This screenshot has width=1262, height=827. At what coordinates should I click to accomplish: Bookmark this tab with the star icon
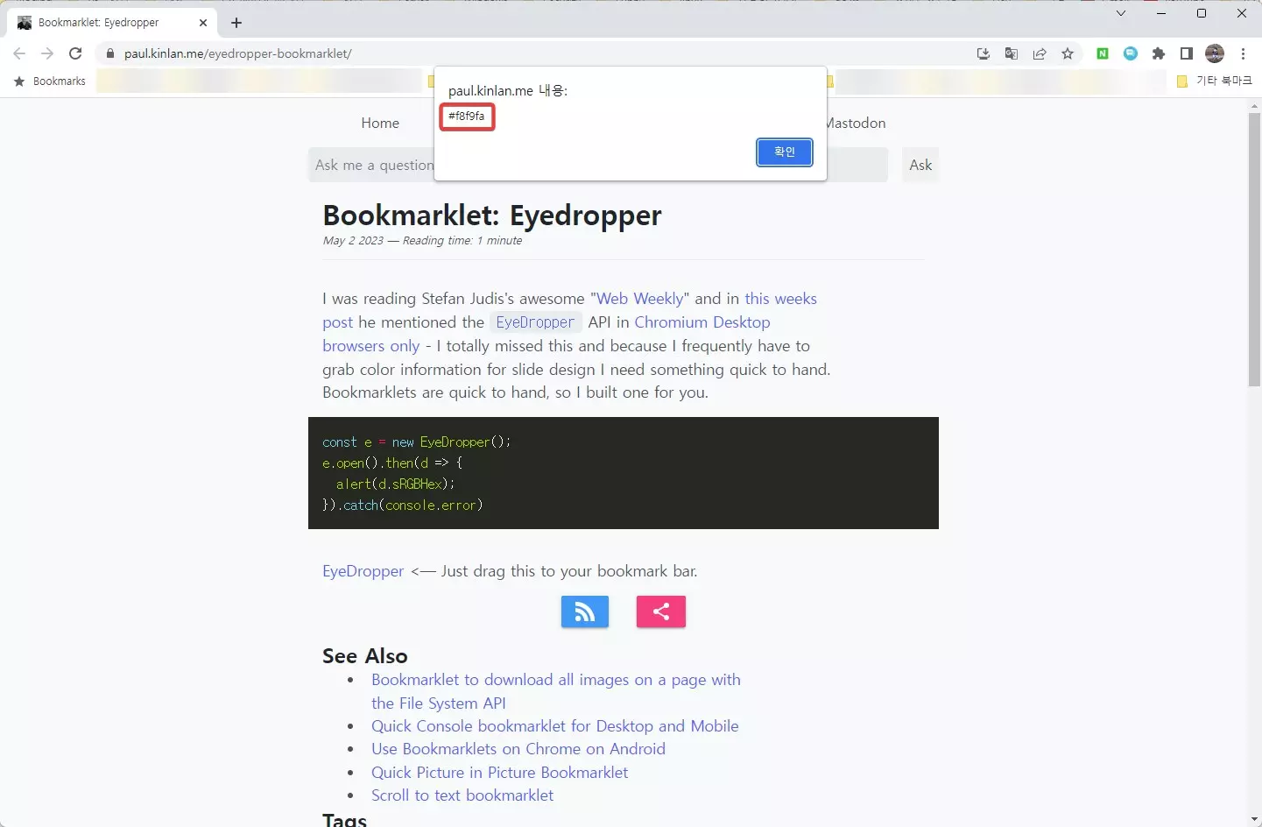[1068, 53]
